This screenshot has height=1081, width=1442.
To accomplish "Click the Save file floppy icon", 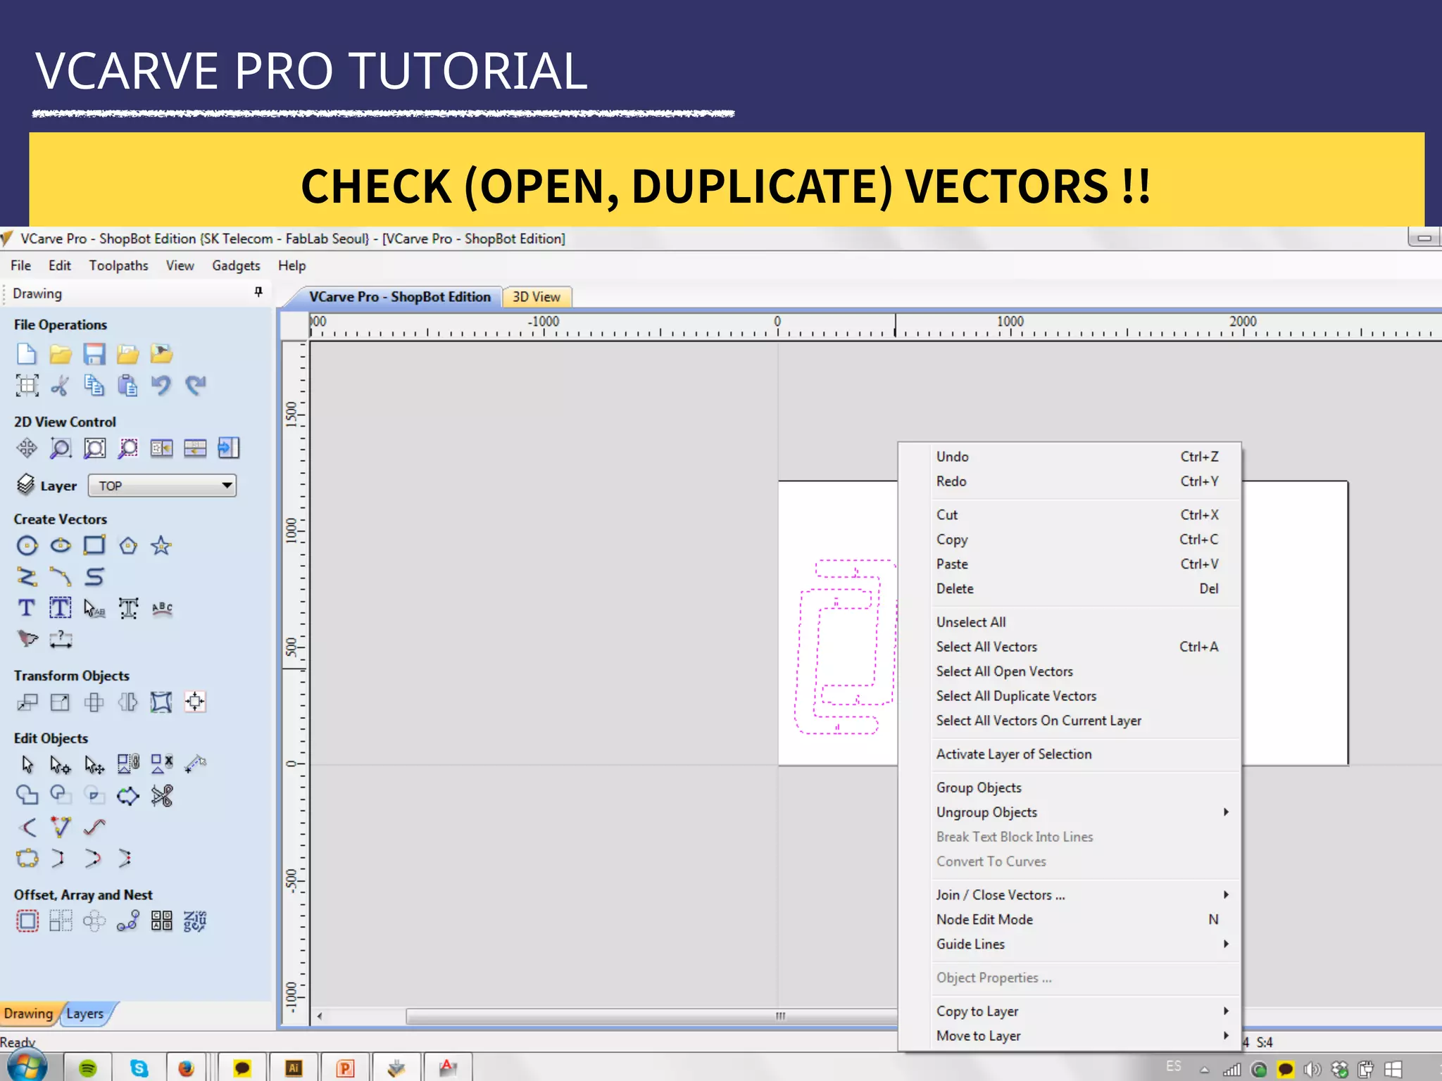I will click(94, 354).
